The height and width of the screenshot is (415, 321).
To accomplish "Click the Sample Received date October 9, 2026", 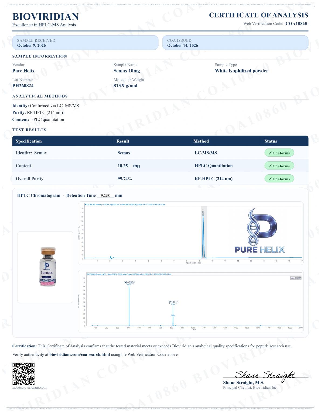I will pos(32,46).
